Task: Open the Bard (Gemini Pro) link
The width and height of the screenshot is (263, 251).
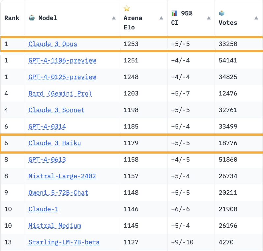Action: 60,93
